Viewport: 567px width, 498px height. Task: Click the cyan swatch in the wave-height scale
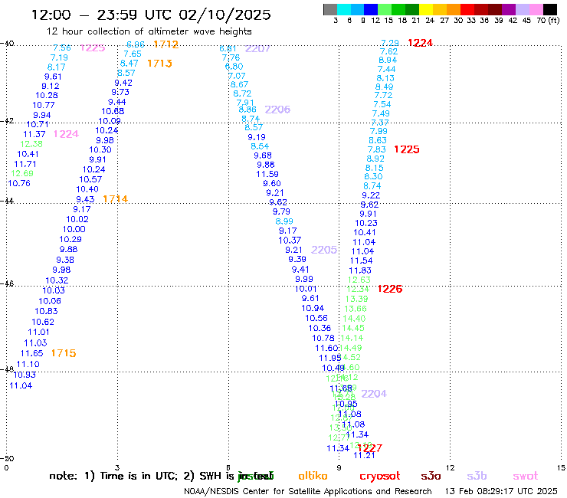coord(343,9)
